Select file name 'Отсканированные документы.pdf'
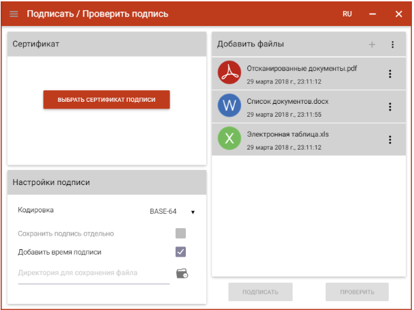 (301, 68)
